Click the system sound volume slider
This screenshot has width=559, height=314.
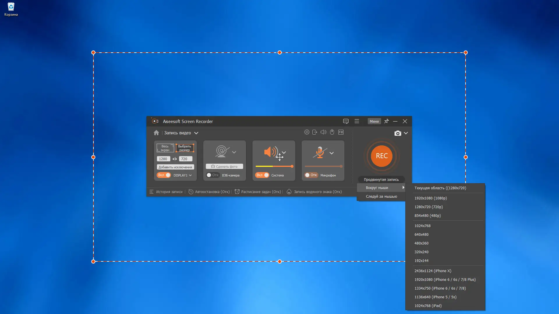[x=274, y=167]
